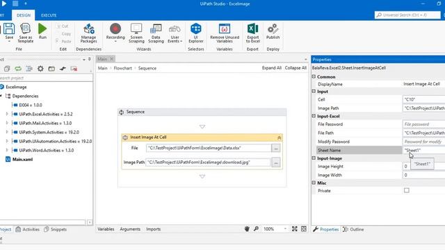Browse for File with ellipsis button
Image resolution: width=445 pixels, height=250 pixels.
tap(276, 148)
